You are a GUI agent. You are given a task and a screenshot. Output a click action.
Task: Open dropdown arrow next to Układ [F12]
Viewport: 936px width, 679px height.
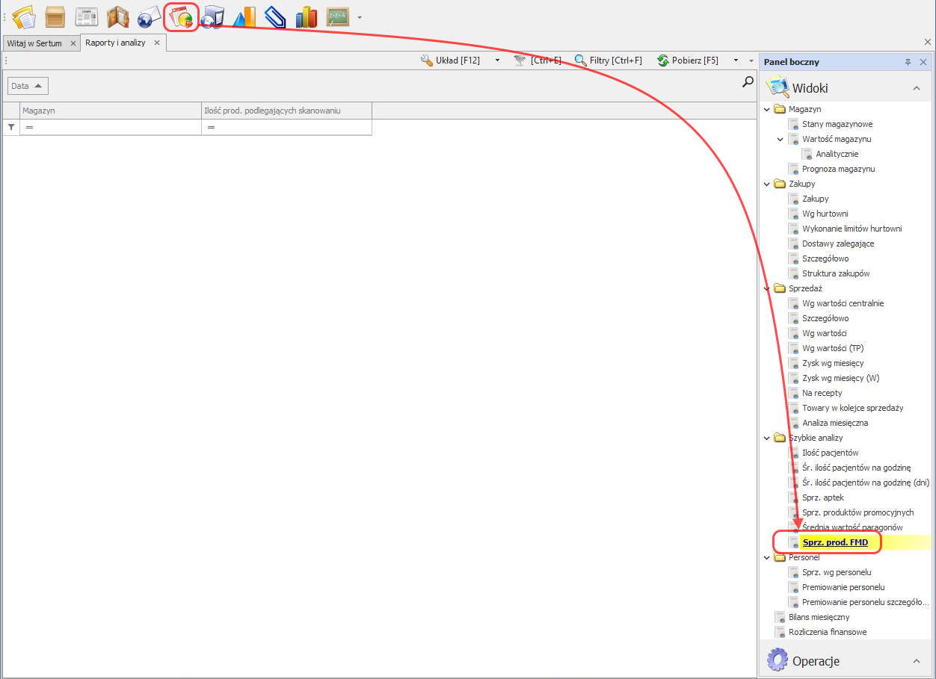497,61
